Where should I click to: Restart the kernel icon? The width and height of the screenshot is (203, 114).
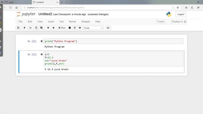pyautogui.click(x=75, y=28)
